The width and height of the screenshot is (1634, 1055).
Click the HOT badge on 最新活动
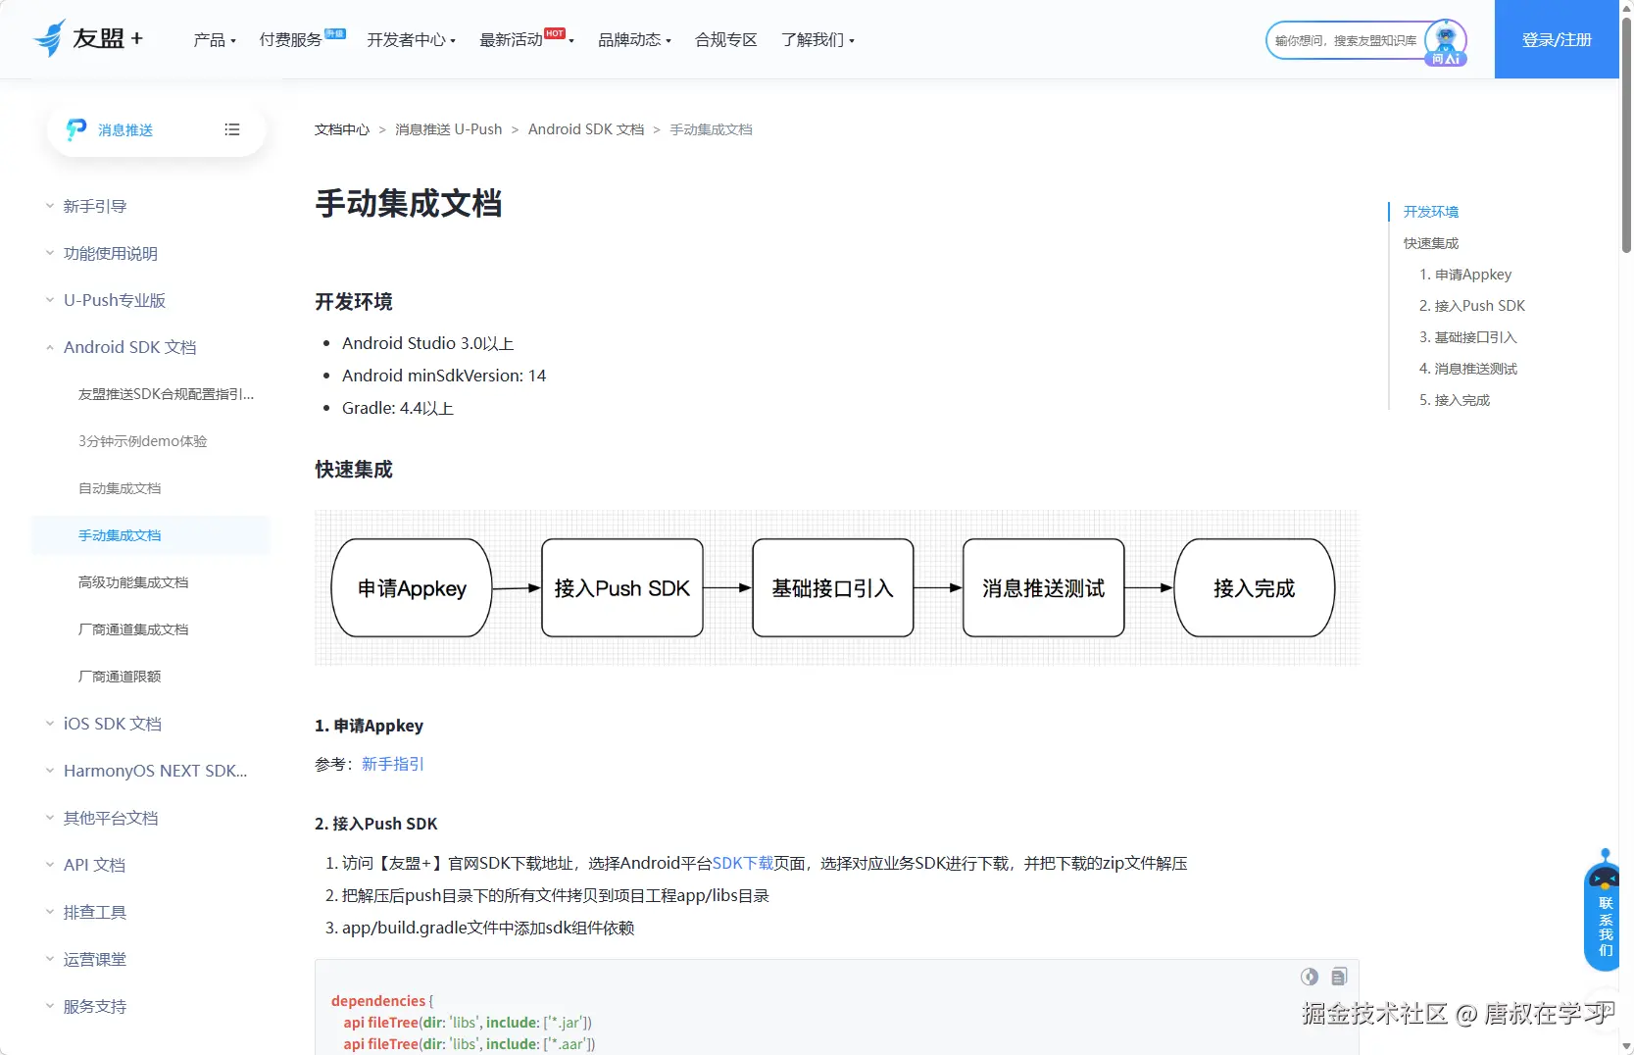click(x=555, y=32)
